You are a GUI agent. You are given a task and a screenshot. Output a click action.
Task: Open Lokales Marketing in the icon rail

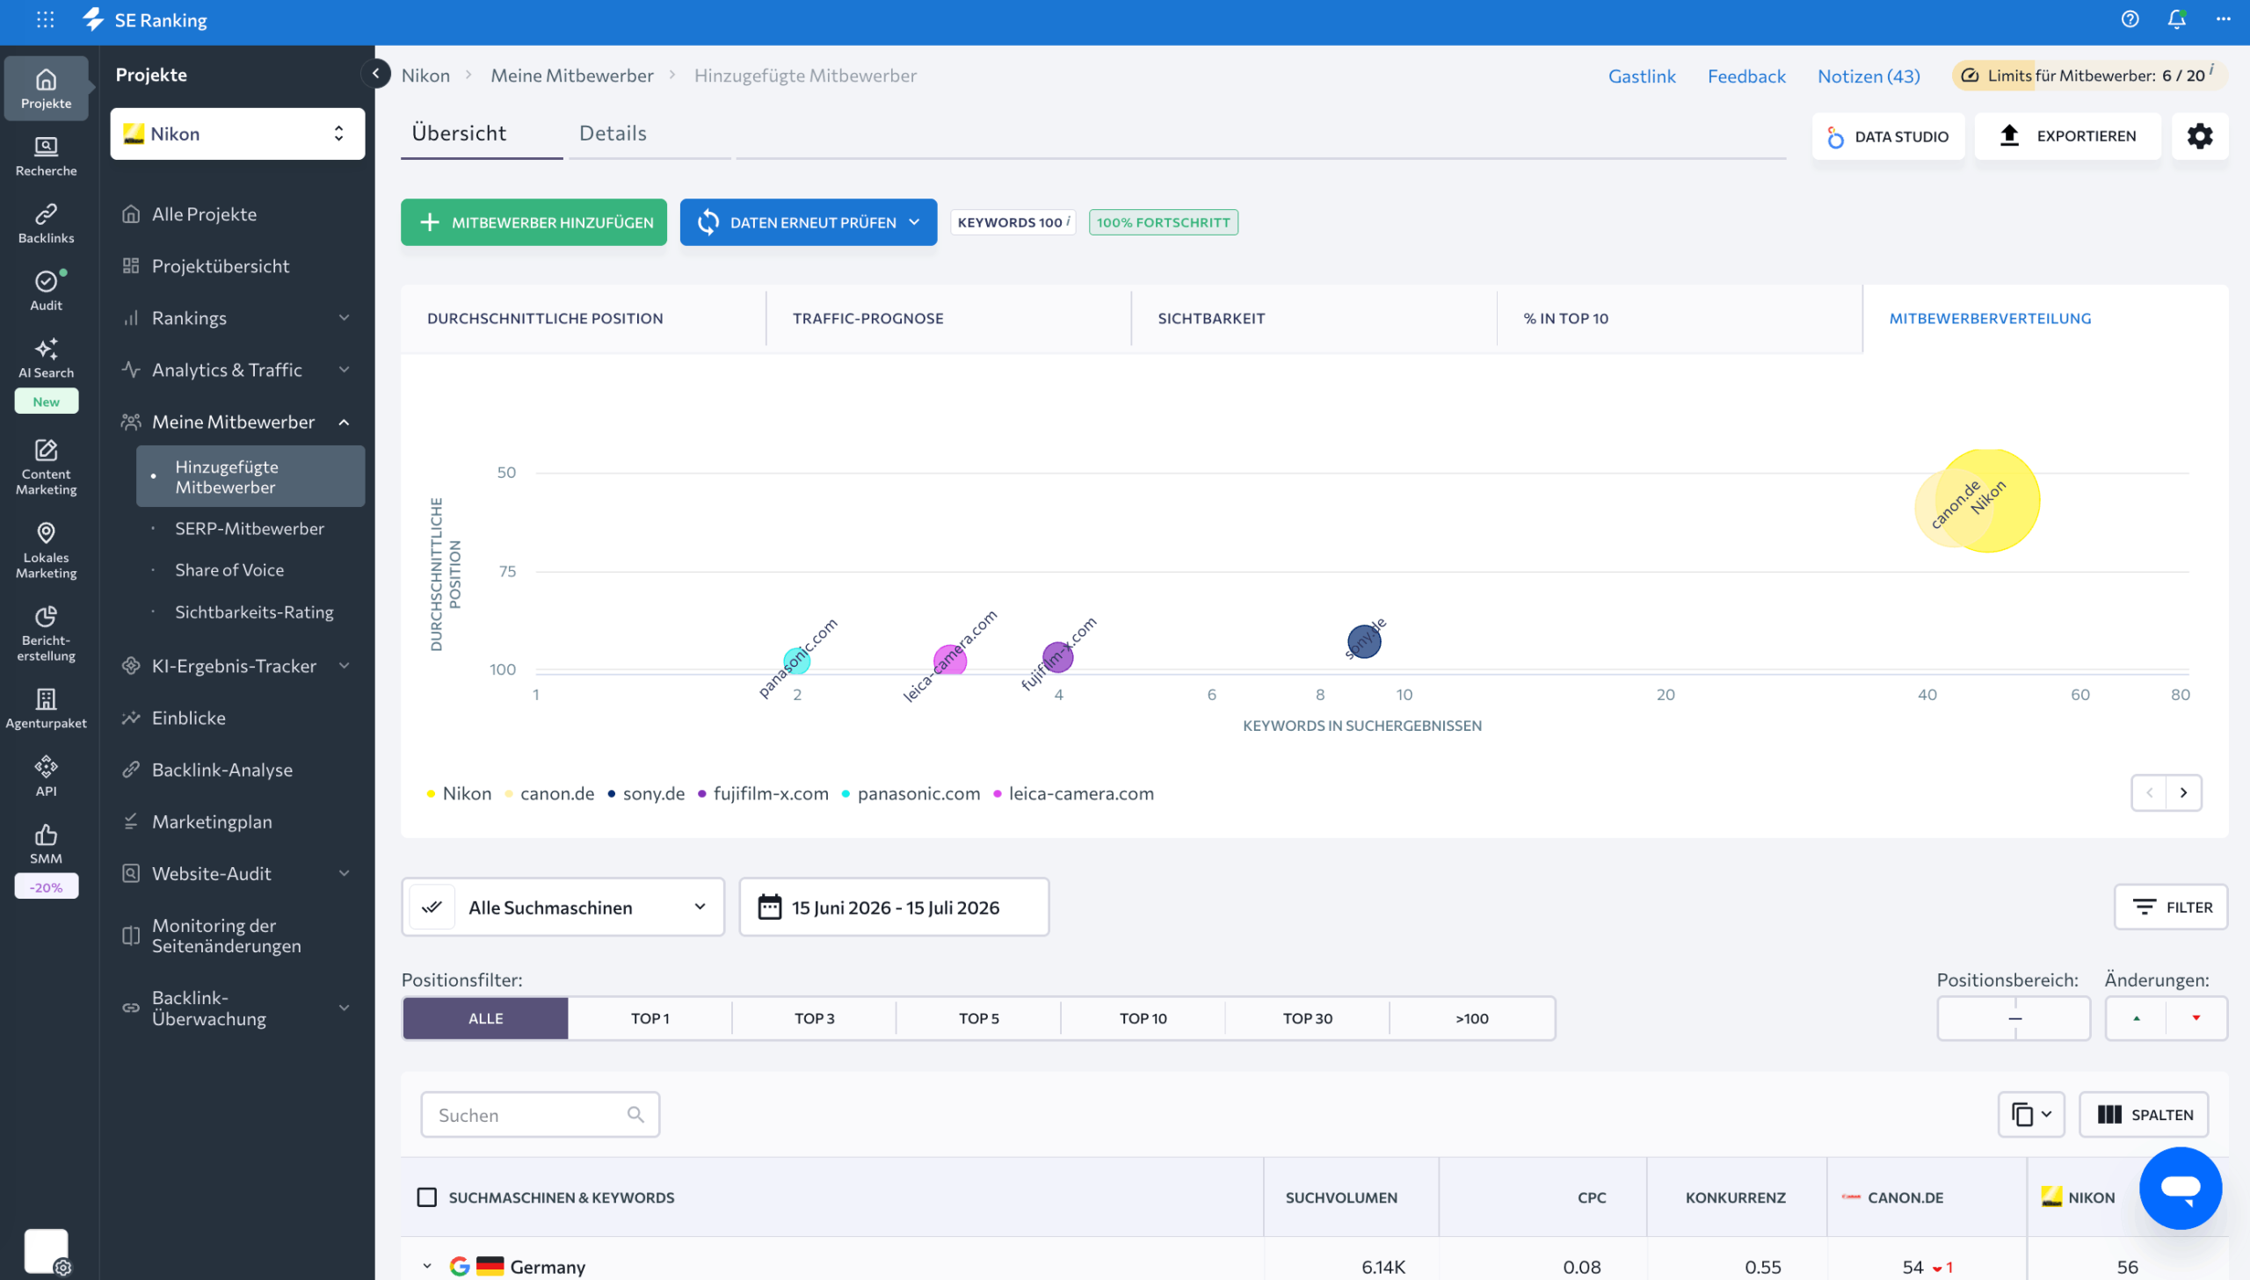tap(47, 551)
